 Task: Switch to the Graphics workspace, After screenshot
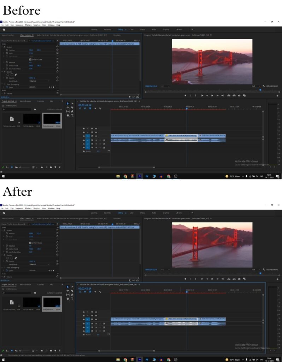point(166,213)
